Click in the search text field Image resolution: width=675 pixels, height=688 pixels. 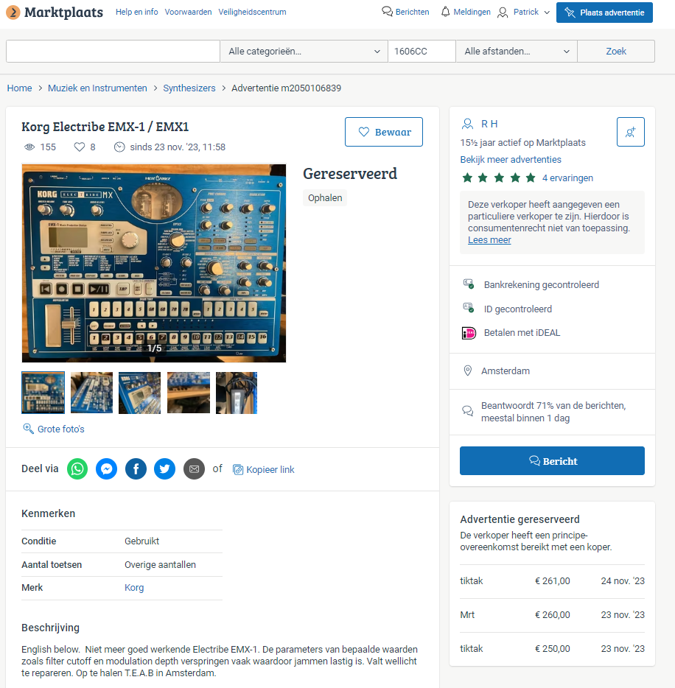pyautogui.click(x=113, y=52)
